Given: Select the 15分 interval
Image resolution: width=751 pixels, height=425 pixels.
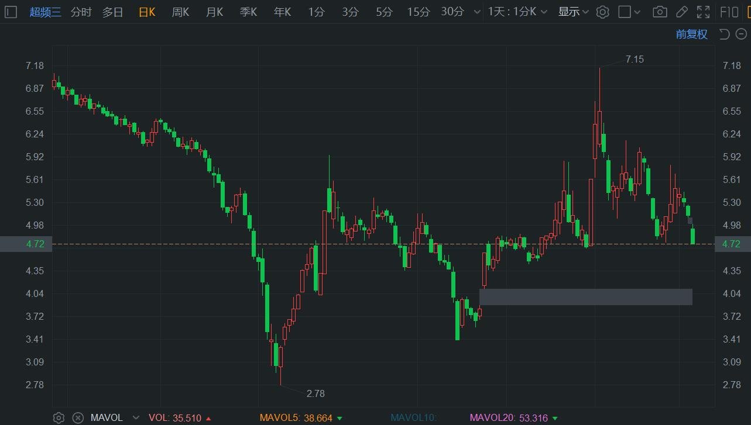Looking at the screenshot, I should [x=419, y=12].
